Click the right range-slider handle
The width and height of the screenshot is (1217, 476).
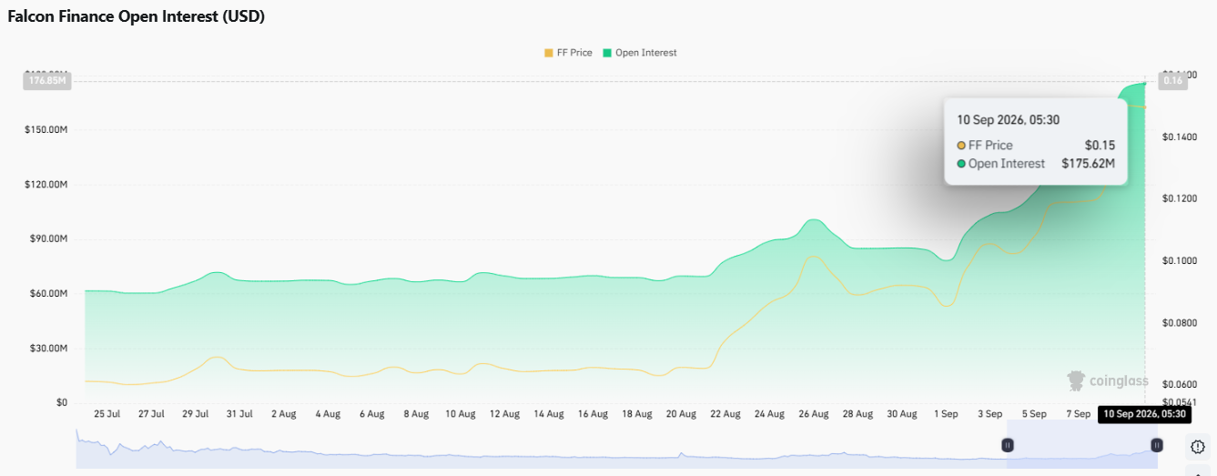click(1157, 445)
